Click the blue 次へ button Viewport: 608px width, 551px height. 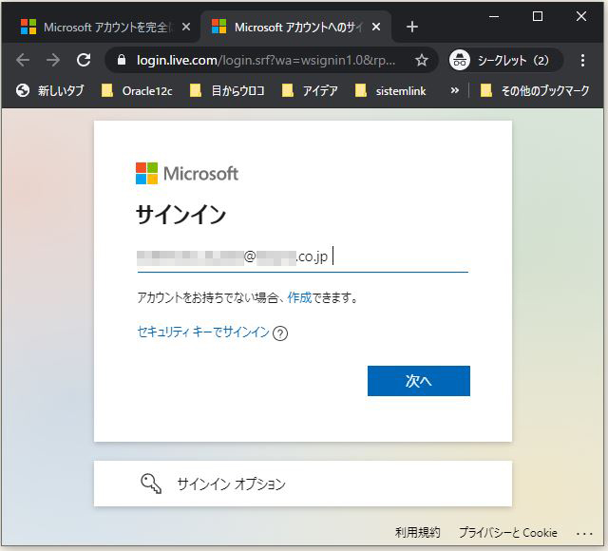click(x=419, y=381)
